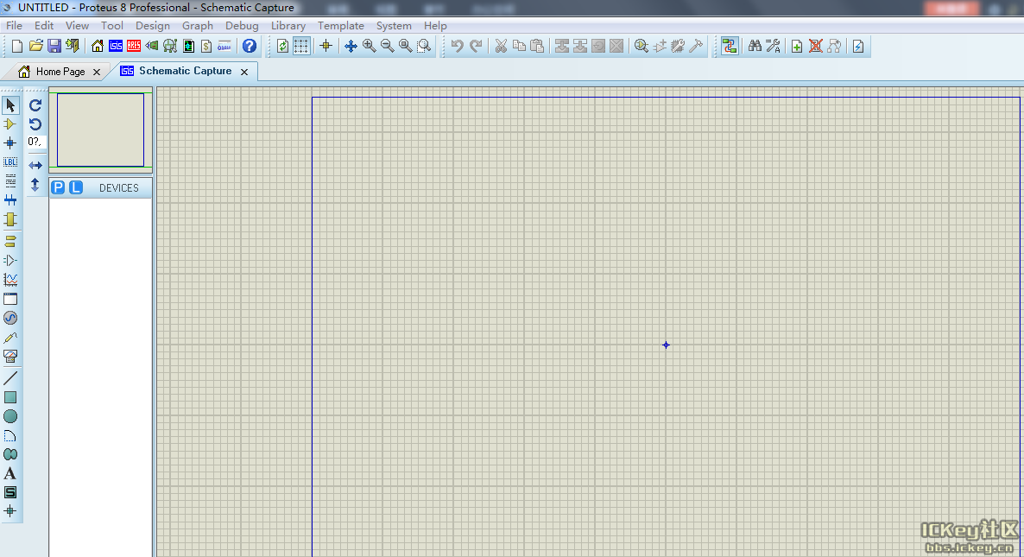Select the 2D Graphics Markers tool

pos(10,511)
